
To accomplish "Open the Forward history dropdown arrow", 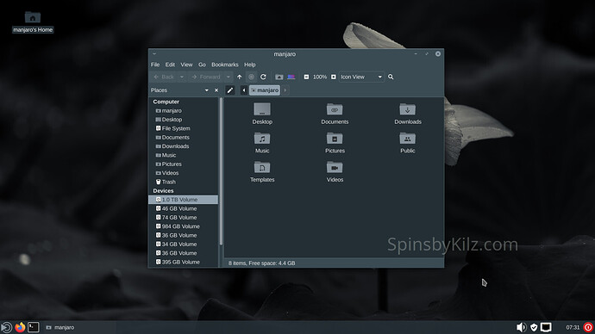I will (228, 77).
